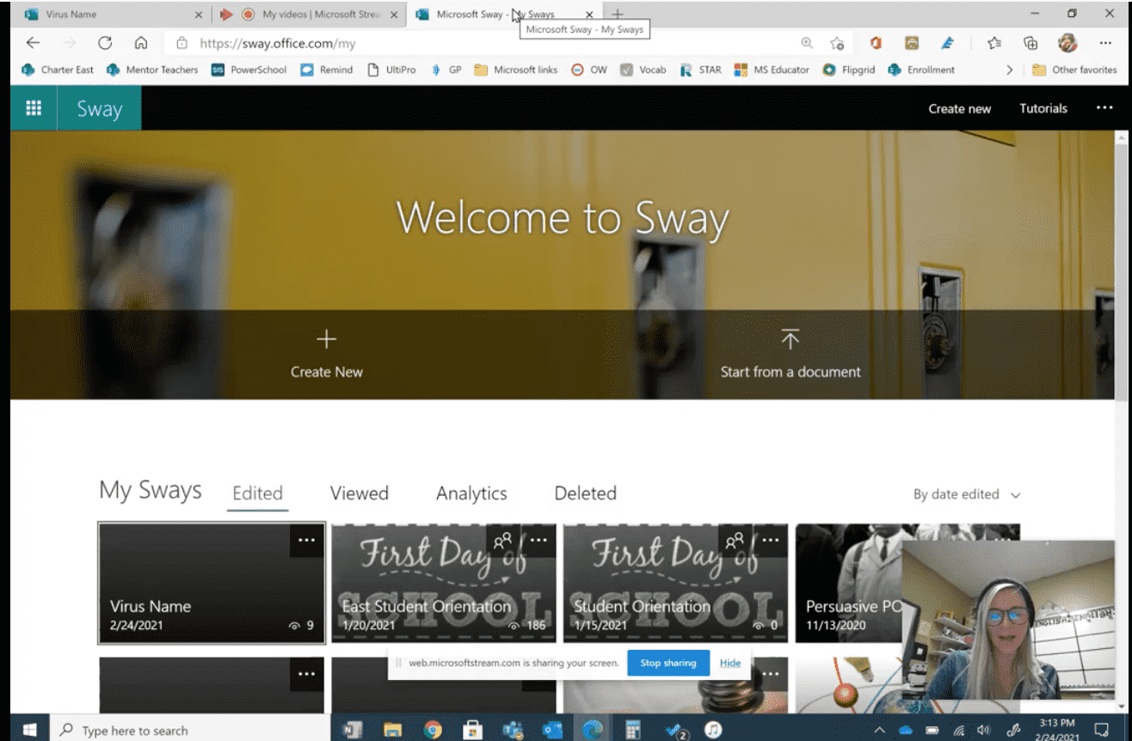1132x741 pixels.
Task: Expand the hidden bookmarks chevron
Action: (x=1008, y=70)
